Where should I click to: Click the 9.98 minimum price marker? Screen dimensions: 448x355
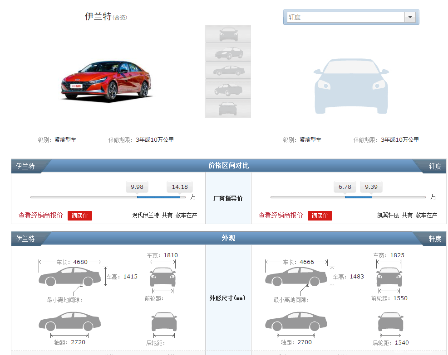pos(137,187)
